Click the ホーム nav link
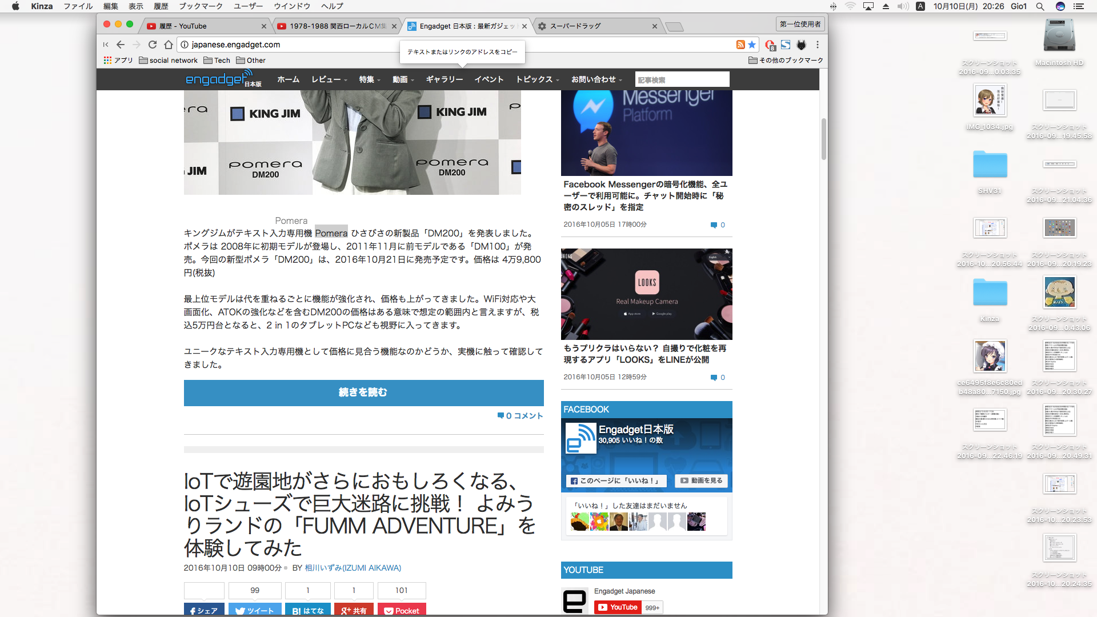 (x=288, y=79)
